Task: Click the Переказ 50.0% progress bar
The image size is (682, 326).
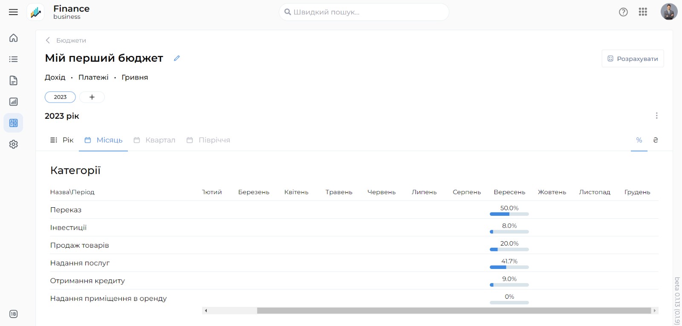Action: coord(509,214)
